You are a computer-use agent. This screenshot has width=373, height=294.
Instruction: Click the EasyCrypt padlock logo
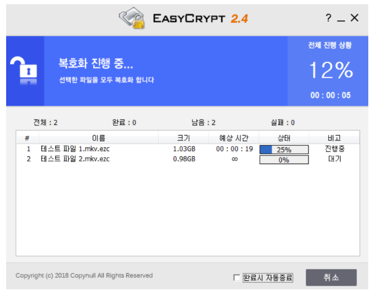(132, 18)
